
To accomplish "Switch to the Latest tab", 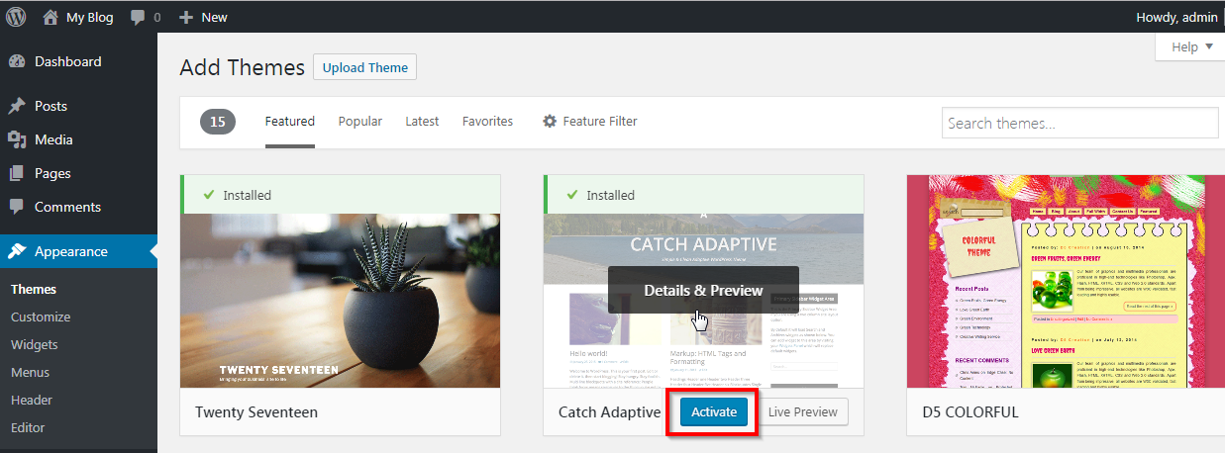I will [x=422, y=122].
